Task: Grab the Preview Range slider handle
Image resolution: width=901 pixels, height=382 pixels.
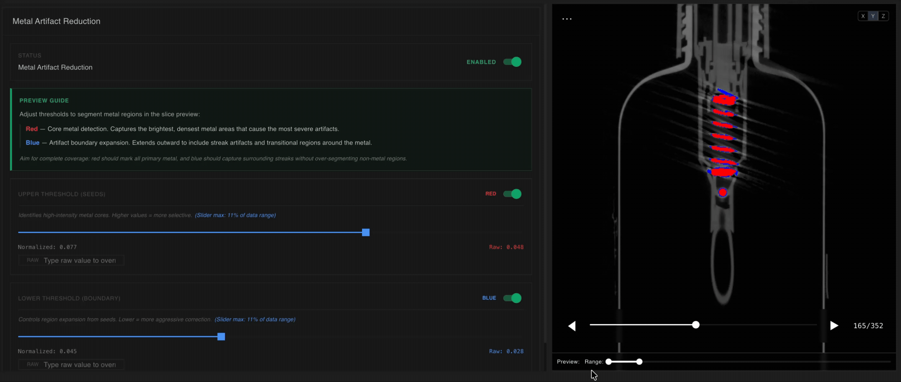Action: click(639, 362)
